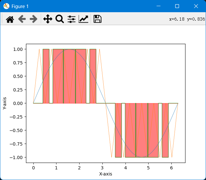Close the Figure 1 window
The image size is (206, 180).
coord(196,6)
